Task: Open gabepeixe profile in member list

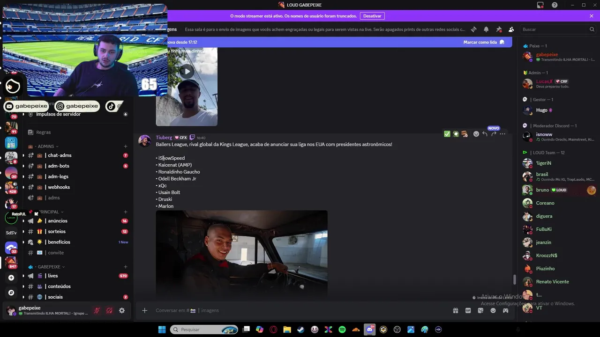Action: point(559,57)
